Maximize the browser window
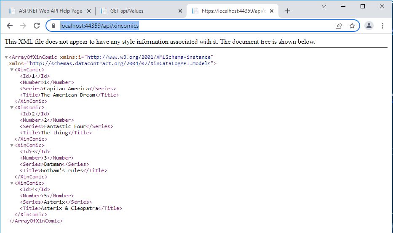393x233 pixels. click(x=362, y=6)
